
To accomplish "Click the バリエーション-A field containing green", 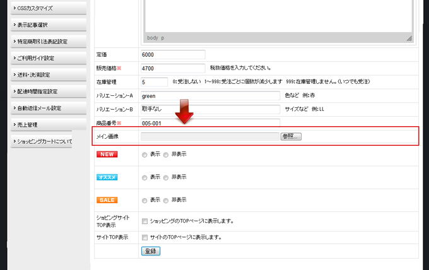I will pyautogui.click(x=210, y=96).
